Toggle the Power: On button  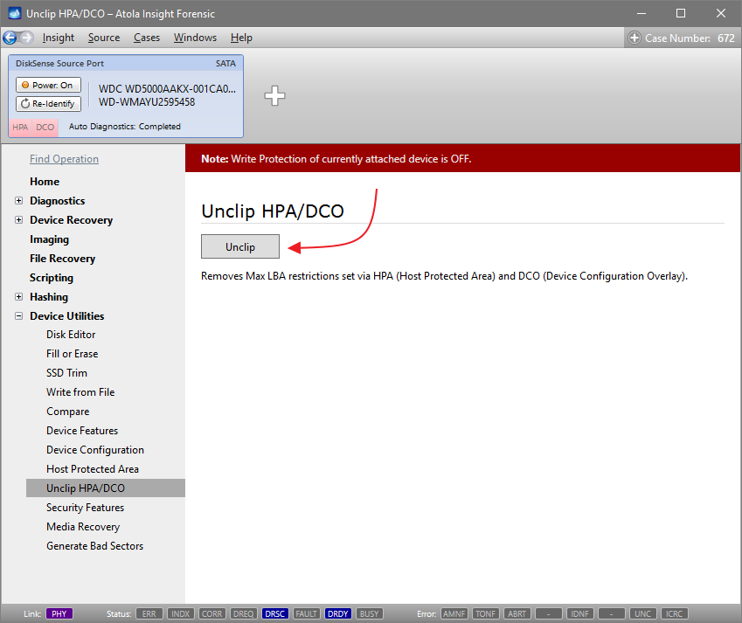point(48,85)
